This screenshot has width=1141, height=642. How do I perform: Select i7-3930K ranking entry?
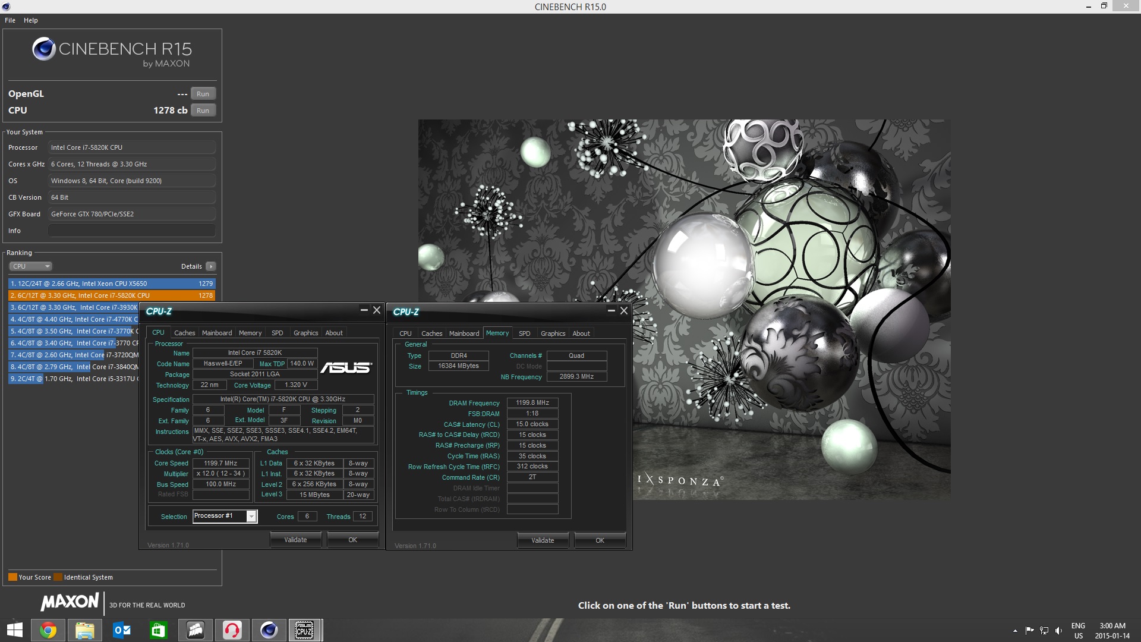point(74,307)
